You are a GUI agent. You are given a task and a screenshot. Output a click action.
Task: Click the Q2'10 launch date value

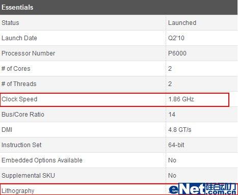176,38
